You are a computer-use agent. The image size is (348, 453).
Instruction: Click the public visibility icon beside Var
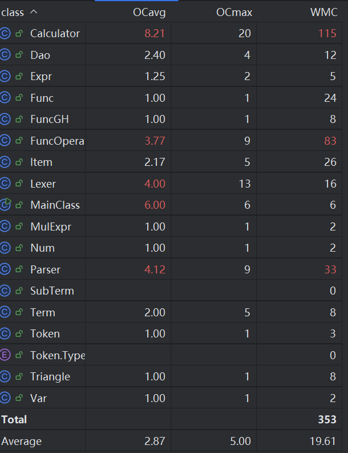pos(19,398)
